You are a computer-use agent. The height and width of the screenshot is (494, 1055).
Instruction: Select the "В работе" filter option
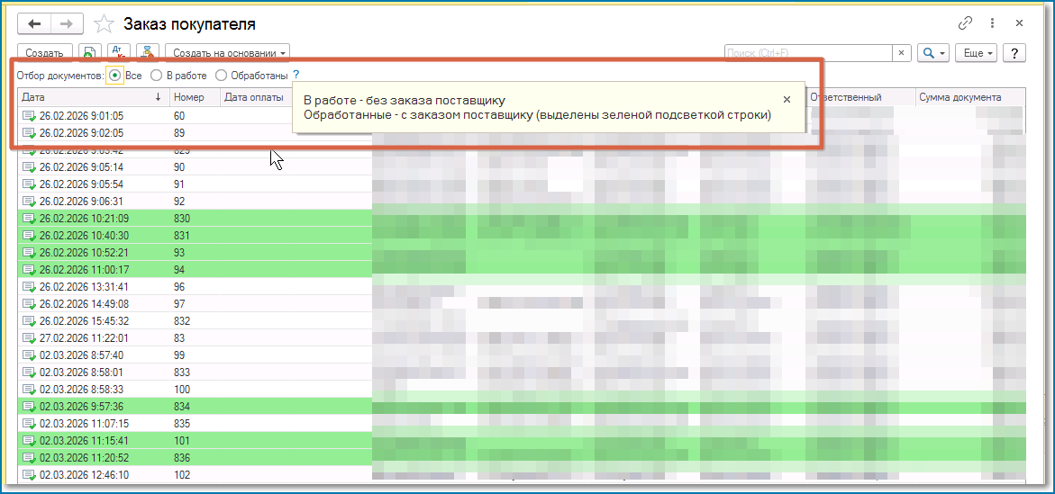click(x=157, y=76)
